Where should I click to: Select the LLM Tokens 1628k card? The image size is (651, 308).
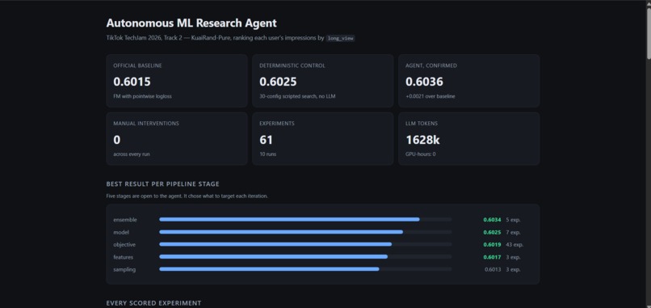pyautogui.click(x=468, y=139)
